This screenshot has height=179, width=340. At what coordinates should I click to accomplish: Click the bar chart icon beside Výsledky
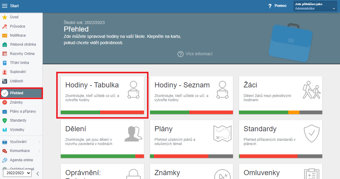(x=5, y=130)
